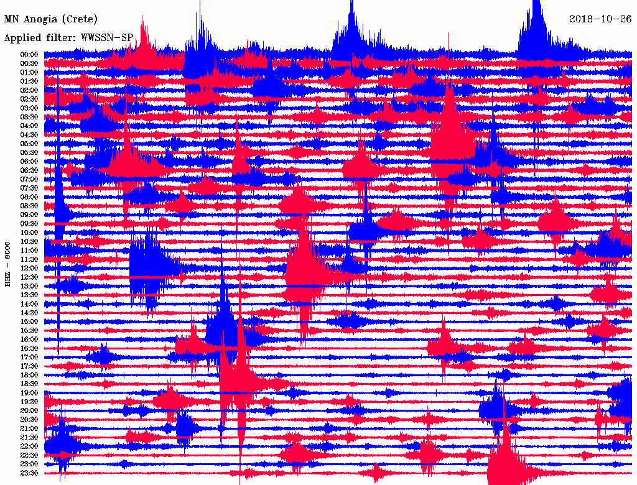Select the 12:30 time label
Viewport: 637px width, 485px height.
[29, 277]
